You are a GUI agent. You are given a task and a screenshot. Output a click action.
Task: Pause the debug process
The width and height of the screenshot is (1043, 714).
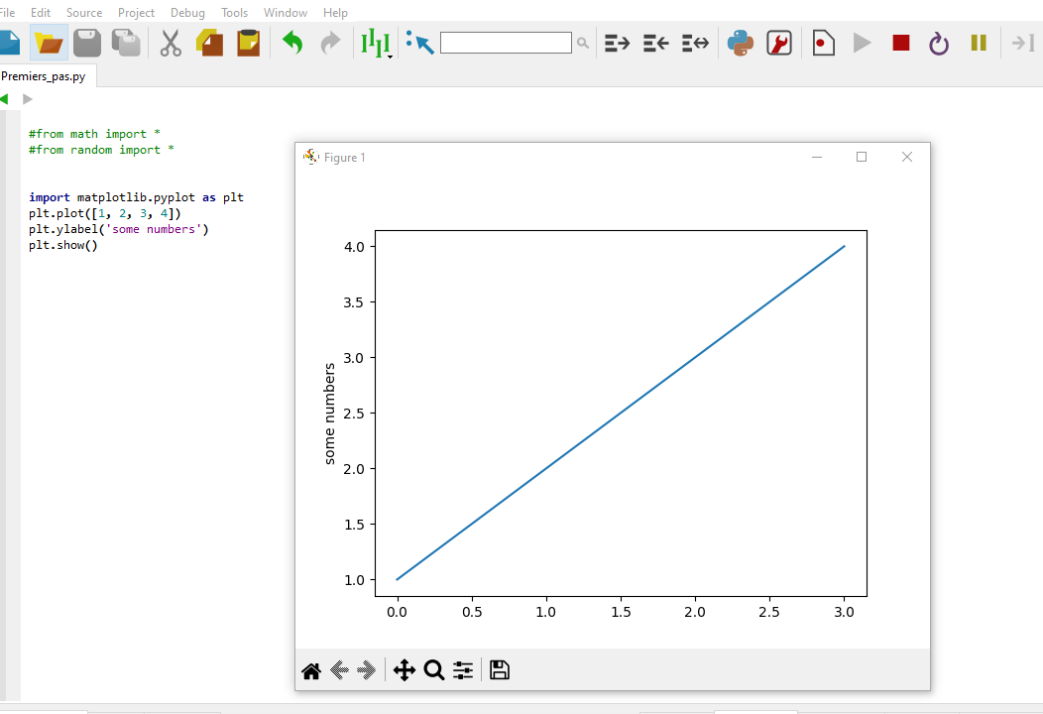979,43
